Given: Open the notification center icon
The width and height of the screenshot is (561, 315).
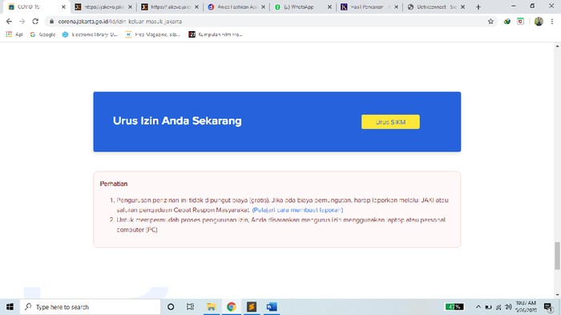Looking at the screenshot, I should [547, 307].
